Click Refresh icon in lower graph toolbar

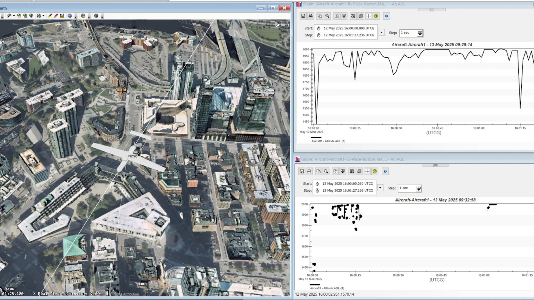point(335,171)
